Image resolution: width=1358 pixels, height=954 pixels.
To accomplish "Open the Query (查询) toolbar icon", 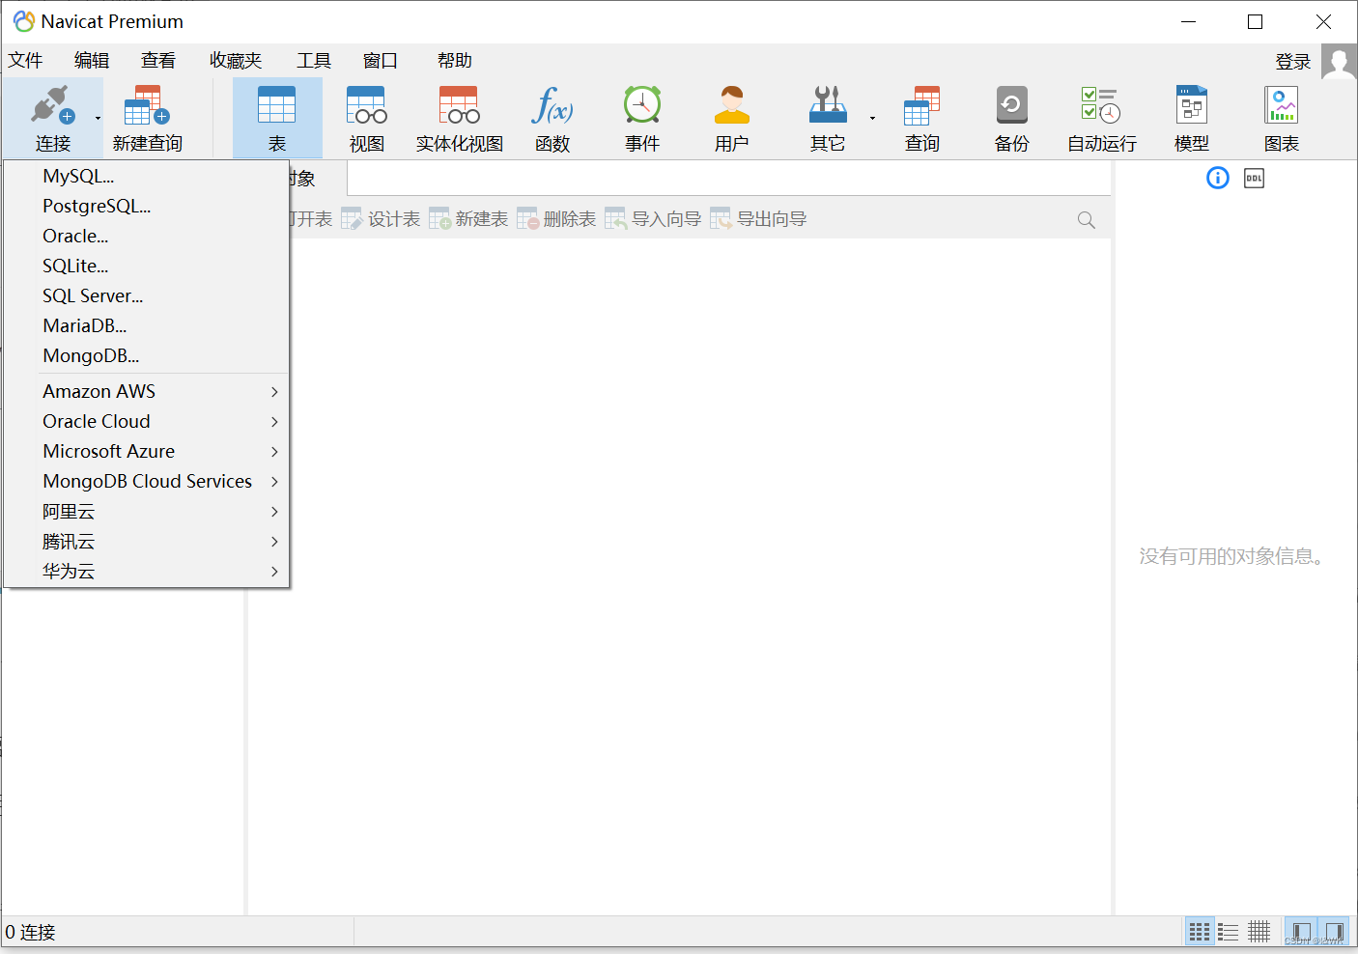I will (922, 106).
